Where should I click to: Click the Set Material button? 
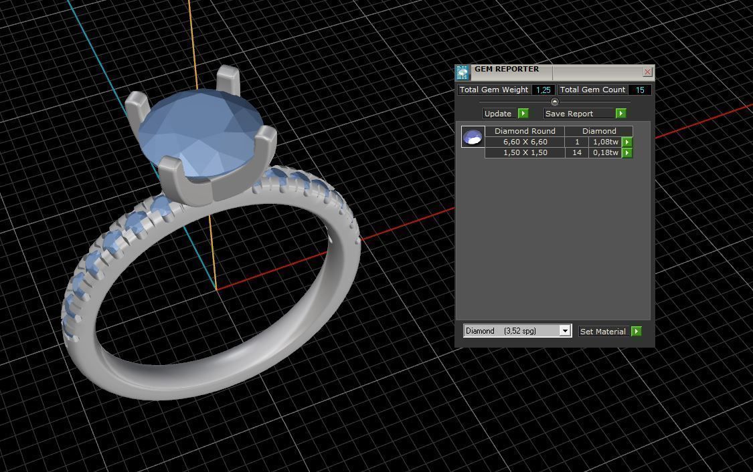603,332
